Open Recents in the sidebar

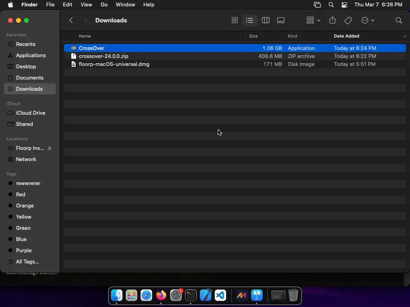[x=30, y=44]
